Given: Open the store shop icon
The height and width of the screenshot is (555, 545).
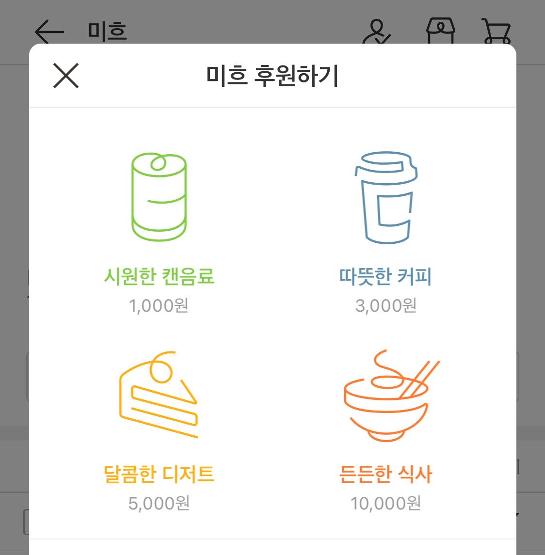Looking at the screenshot, I should point(441,31).
